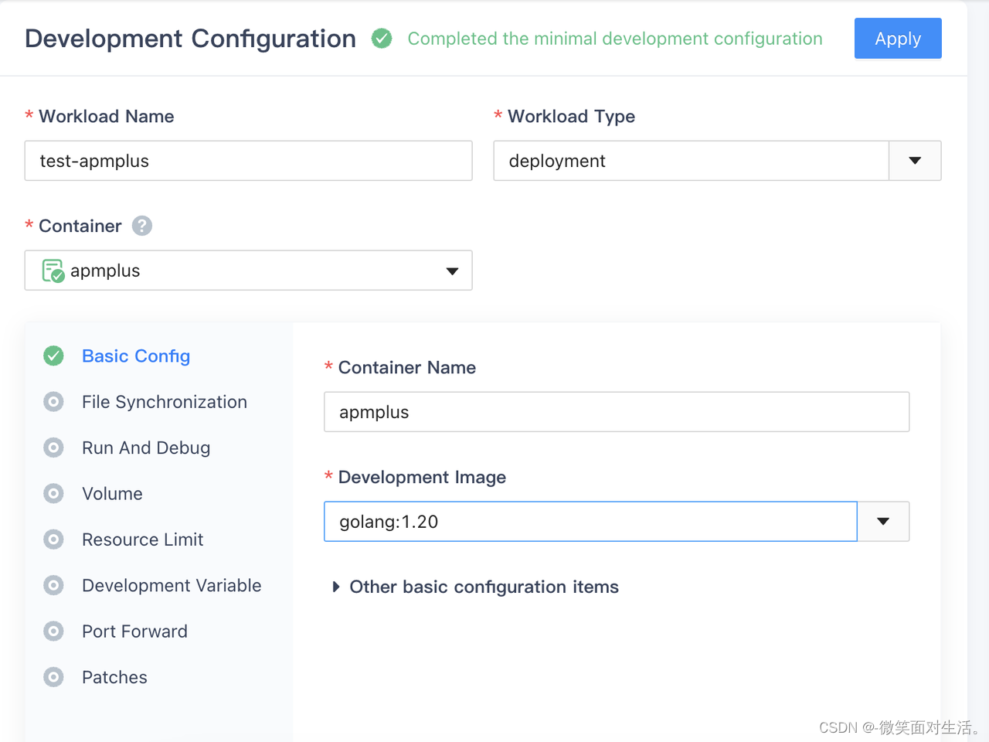
Task: Expand Other basic configuration items
Action: (475, 587)
